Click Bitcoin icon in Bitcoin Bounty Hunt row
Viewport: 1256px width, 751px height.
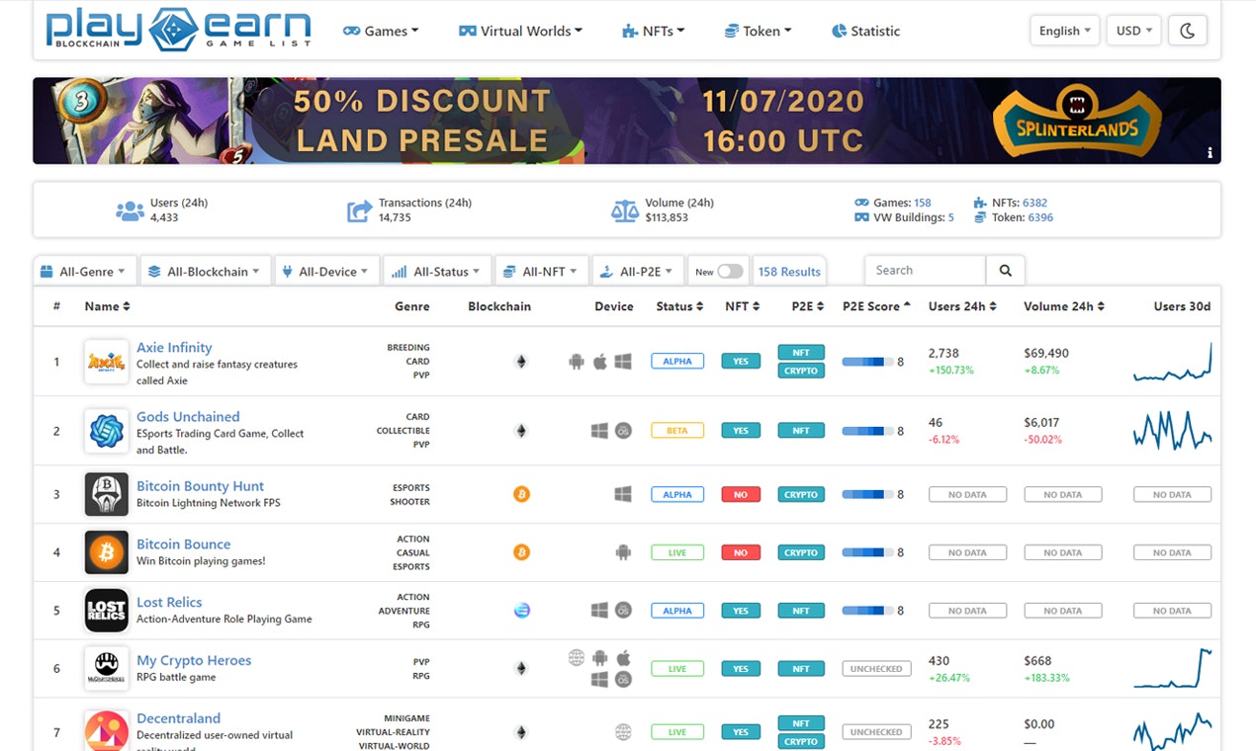point(521,494)
